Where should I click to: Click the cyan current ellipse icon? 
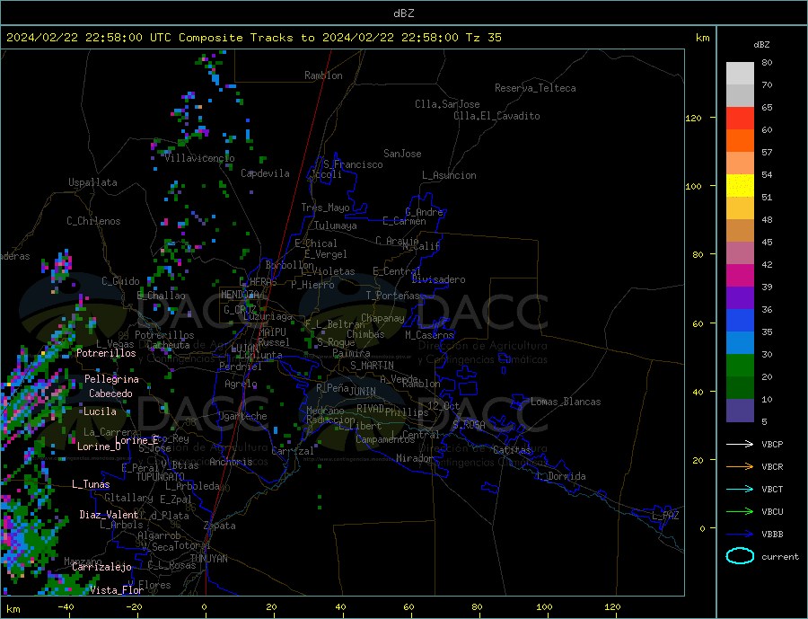click(740, 556)
